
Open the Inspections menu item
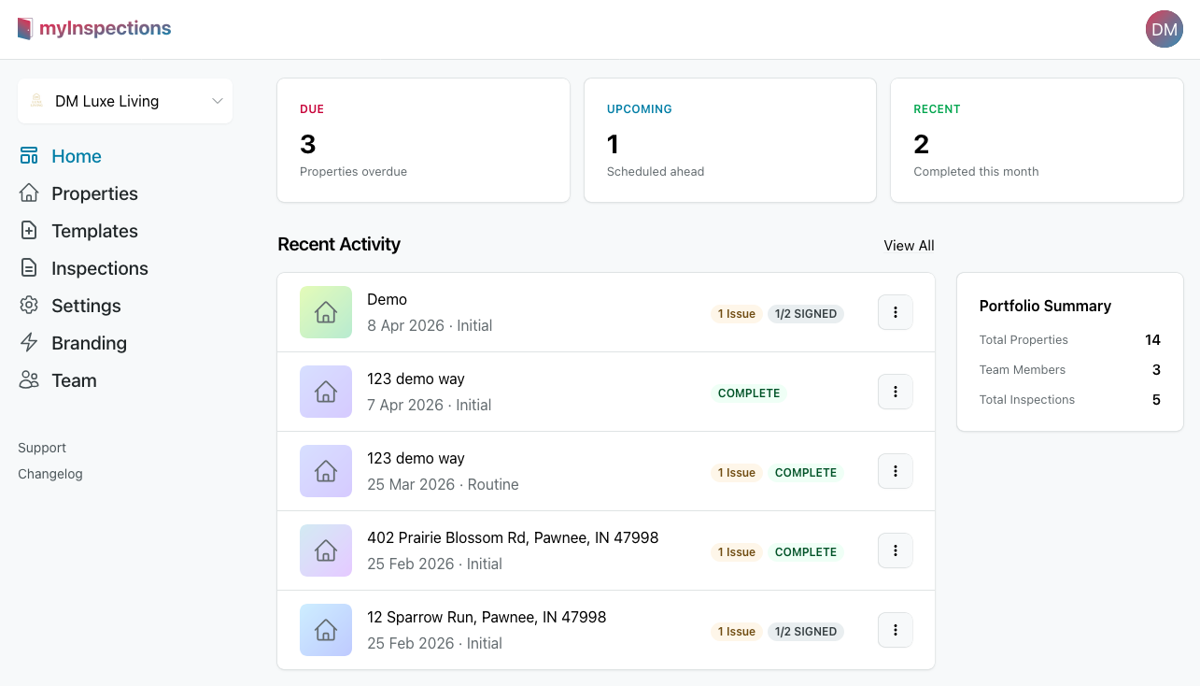coord(100,268)
